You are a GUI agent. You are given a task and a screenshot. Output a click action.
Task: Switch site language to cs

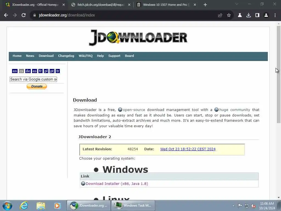pyautogui.click(x=21, y=71)
